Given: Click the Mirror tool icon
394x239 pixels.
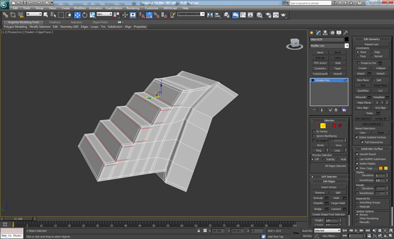Looking at the screenshot, I should (x=210, y=15).
